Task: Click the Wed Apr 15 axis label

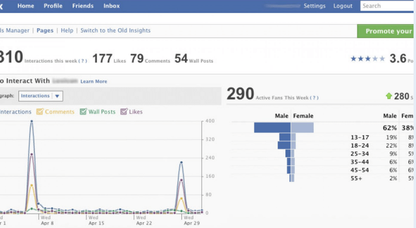Action: (x=96, y=220)
